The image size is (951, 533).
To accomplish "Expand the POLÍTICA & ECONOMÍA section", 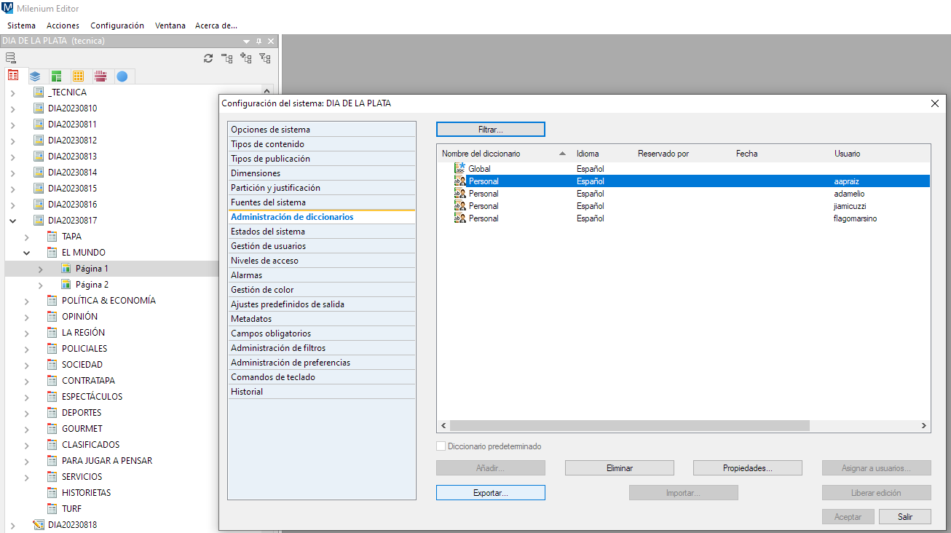I will click(27, 301).
